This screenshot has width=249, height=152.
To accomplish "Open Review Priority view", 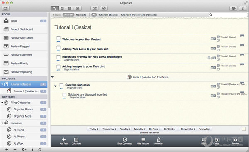I will pos(24,63).
